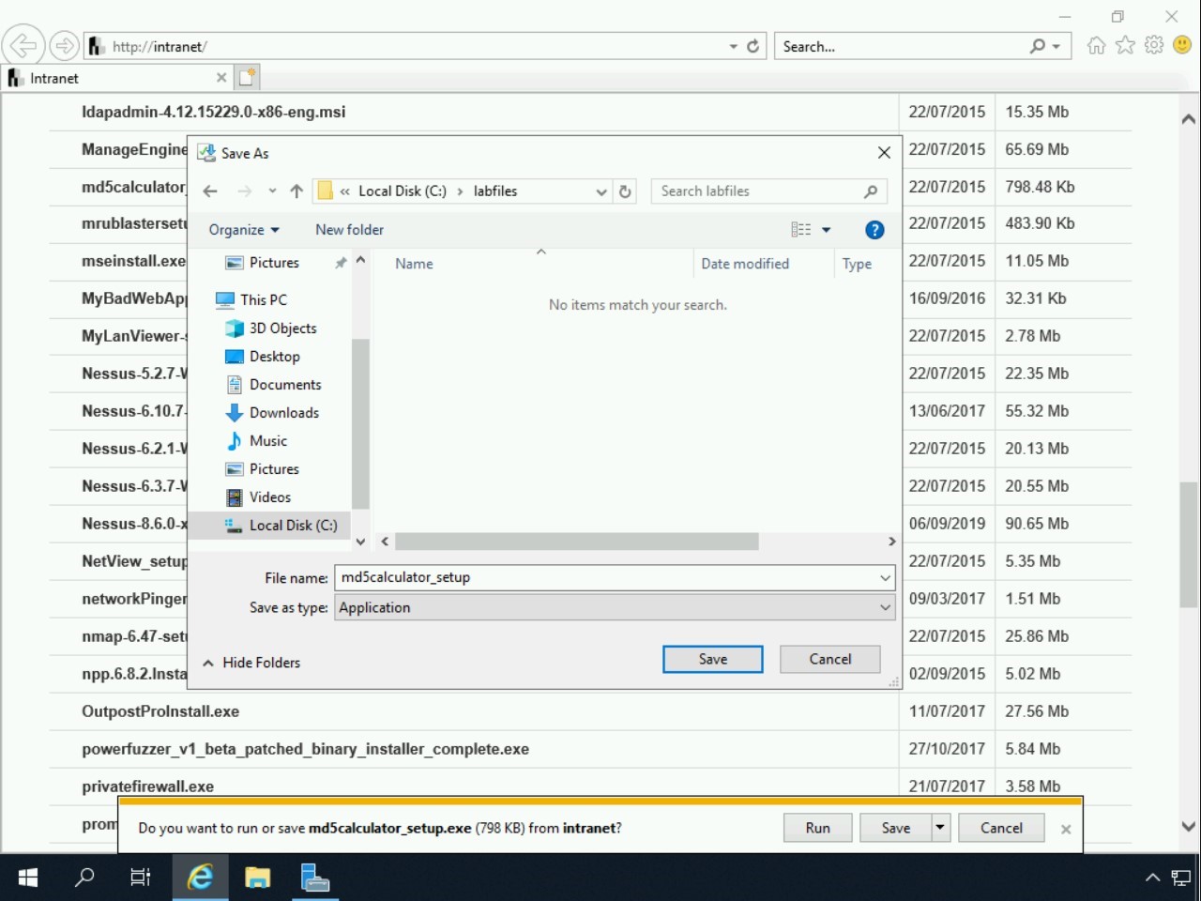This screenshot has height=901, width=1201.
Task: Open the File name dropdown arrow
Action: [x=884, y=578]
